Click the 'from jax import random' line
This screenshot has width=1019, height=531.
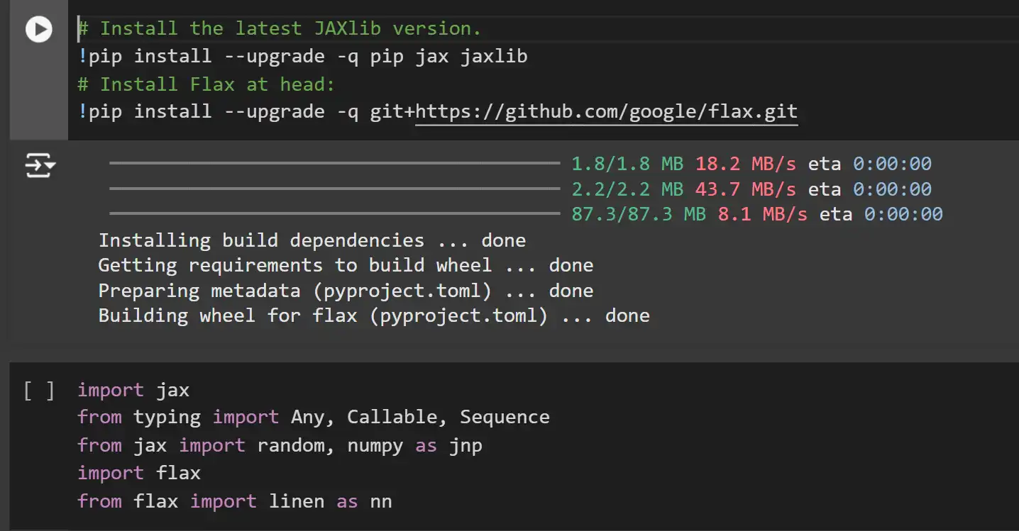[x=280, y=445]
